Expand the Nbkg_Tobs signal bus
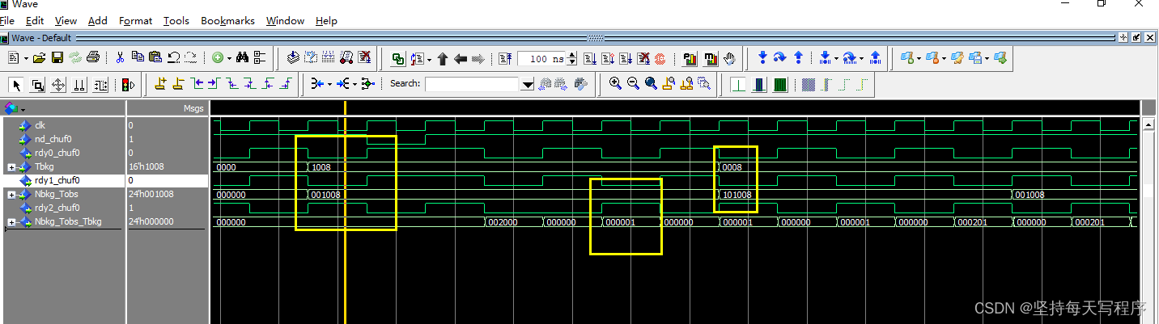Viewport: 1159px width, 324px height. click(11, 195)
